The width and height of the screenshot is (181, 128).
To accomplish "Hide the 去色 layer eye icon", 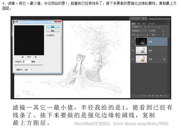I will (133, 50).
